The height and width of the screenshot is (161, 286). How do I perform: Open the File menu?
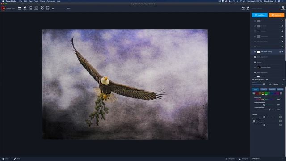(21, 1)
